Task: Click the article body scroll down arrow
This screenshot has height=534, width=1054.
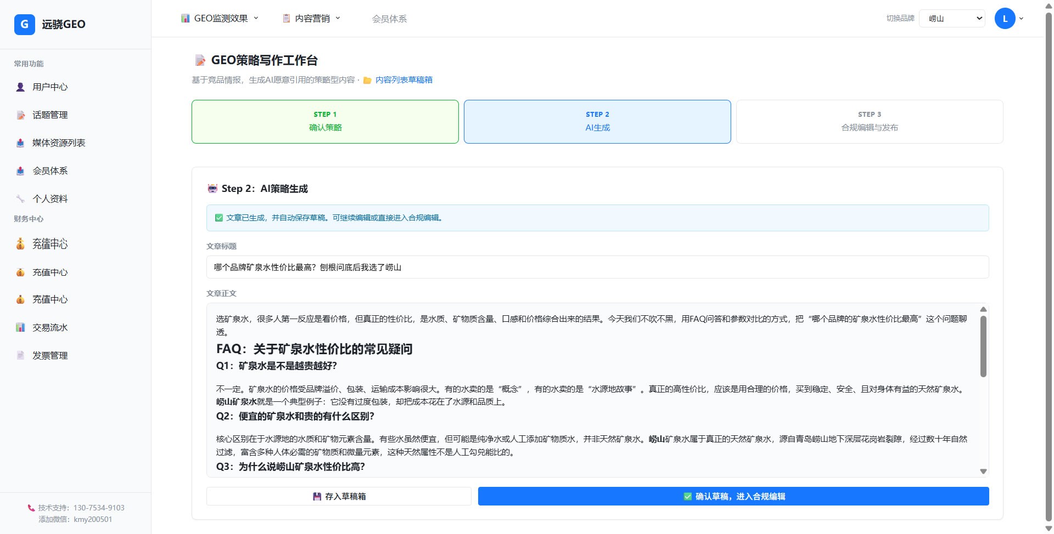Action: 983,471
